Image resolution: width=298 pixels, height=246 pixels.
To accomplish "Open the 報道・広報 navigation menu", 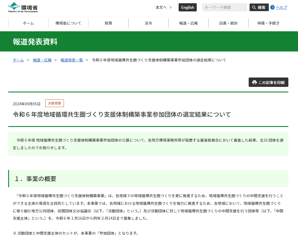I will (188, 23).
